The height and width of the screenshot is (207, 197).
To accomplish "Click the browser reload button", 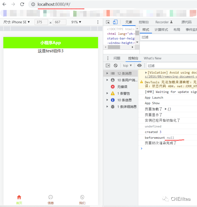I will [22, 4].
